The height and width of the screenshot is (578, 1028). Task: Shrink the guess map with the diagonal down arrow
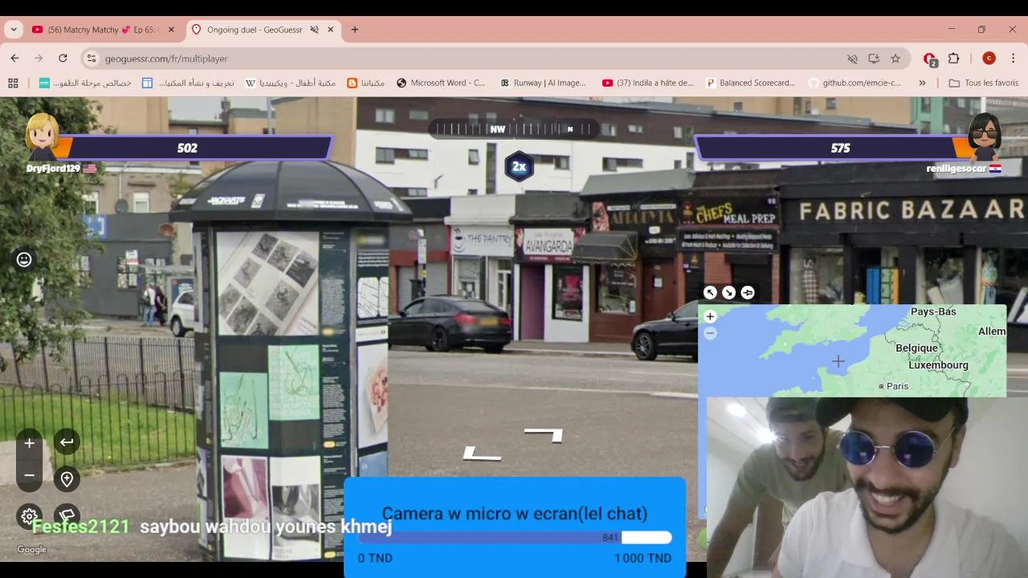(x=728, y=292)
